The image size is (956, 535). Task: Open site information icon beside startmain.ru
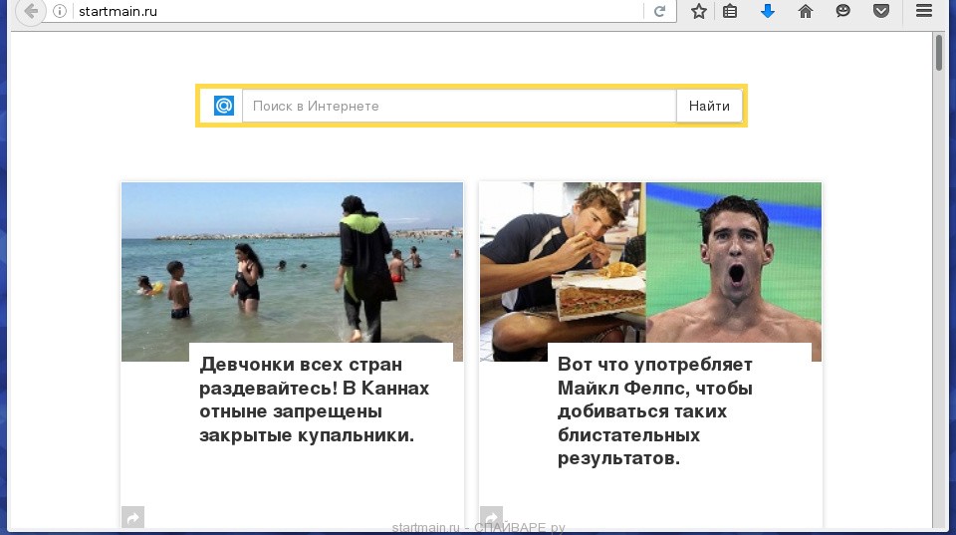[x=60, y=11]
